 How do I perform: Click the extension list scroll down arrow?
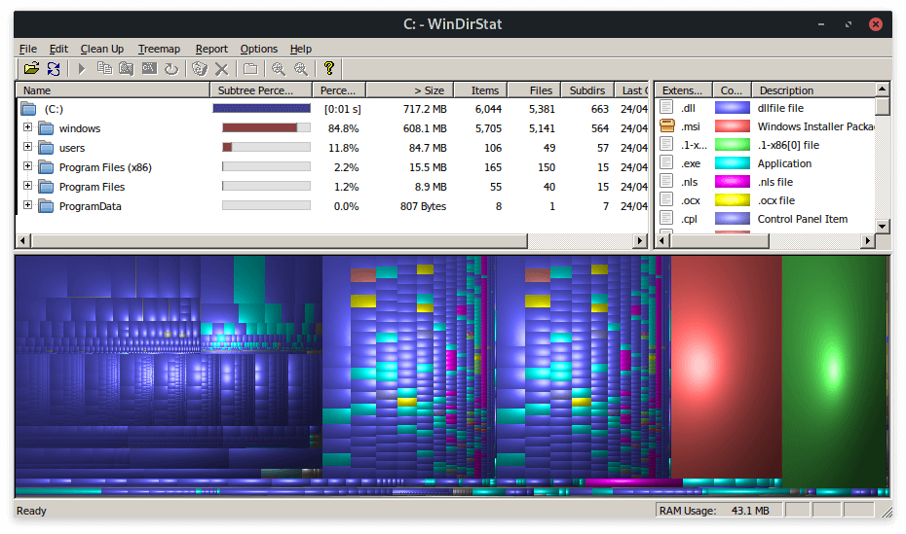tap(882, 226)
